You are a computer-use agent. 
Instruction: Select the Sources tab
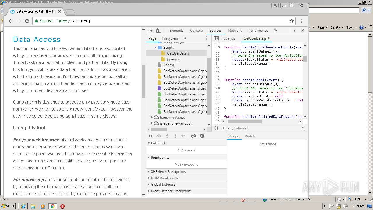tap(215, 31)
